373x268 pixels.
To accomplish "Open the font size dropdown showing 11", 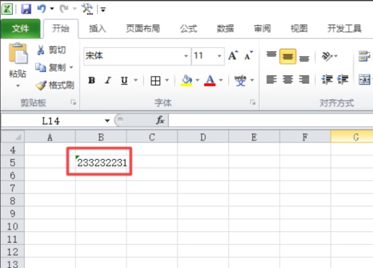I will click(219, 56).
